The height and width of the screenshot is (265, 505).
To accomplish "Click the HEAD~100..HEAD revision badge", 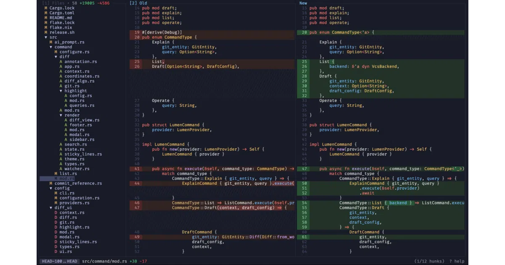I will click(x=59, y=261).
